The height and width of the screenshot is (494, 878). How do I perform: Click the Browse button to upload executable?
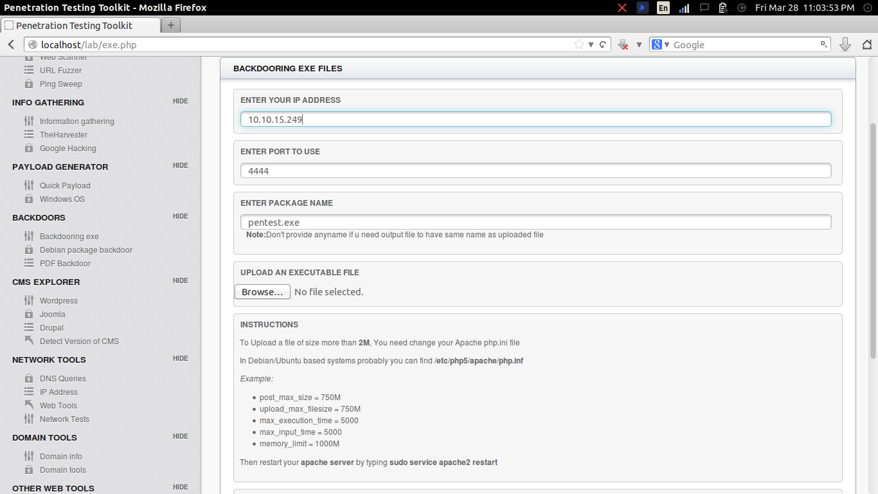pos(262,291)
